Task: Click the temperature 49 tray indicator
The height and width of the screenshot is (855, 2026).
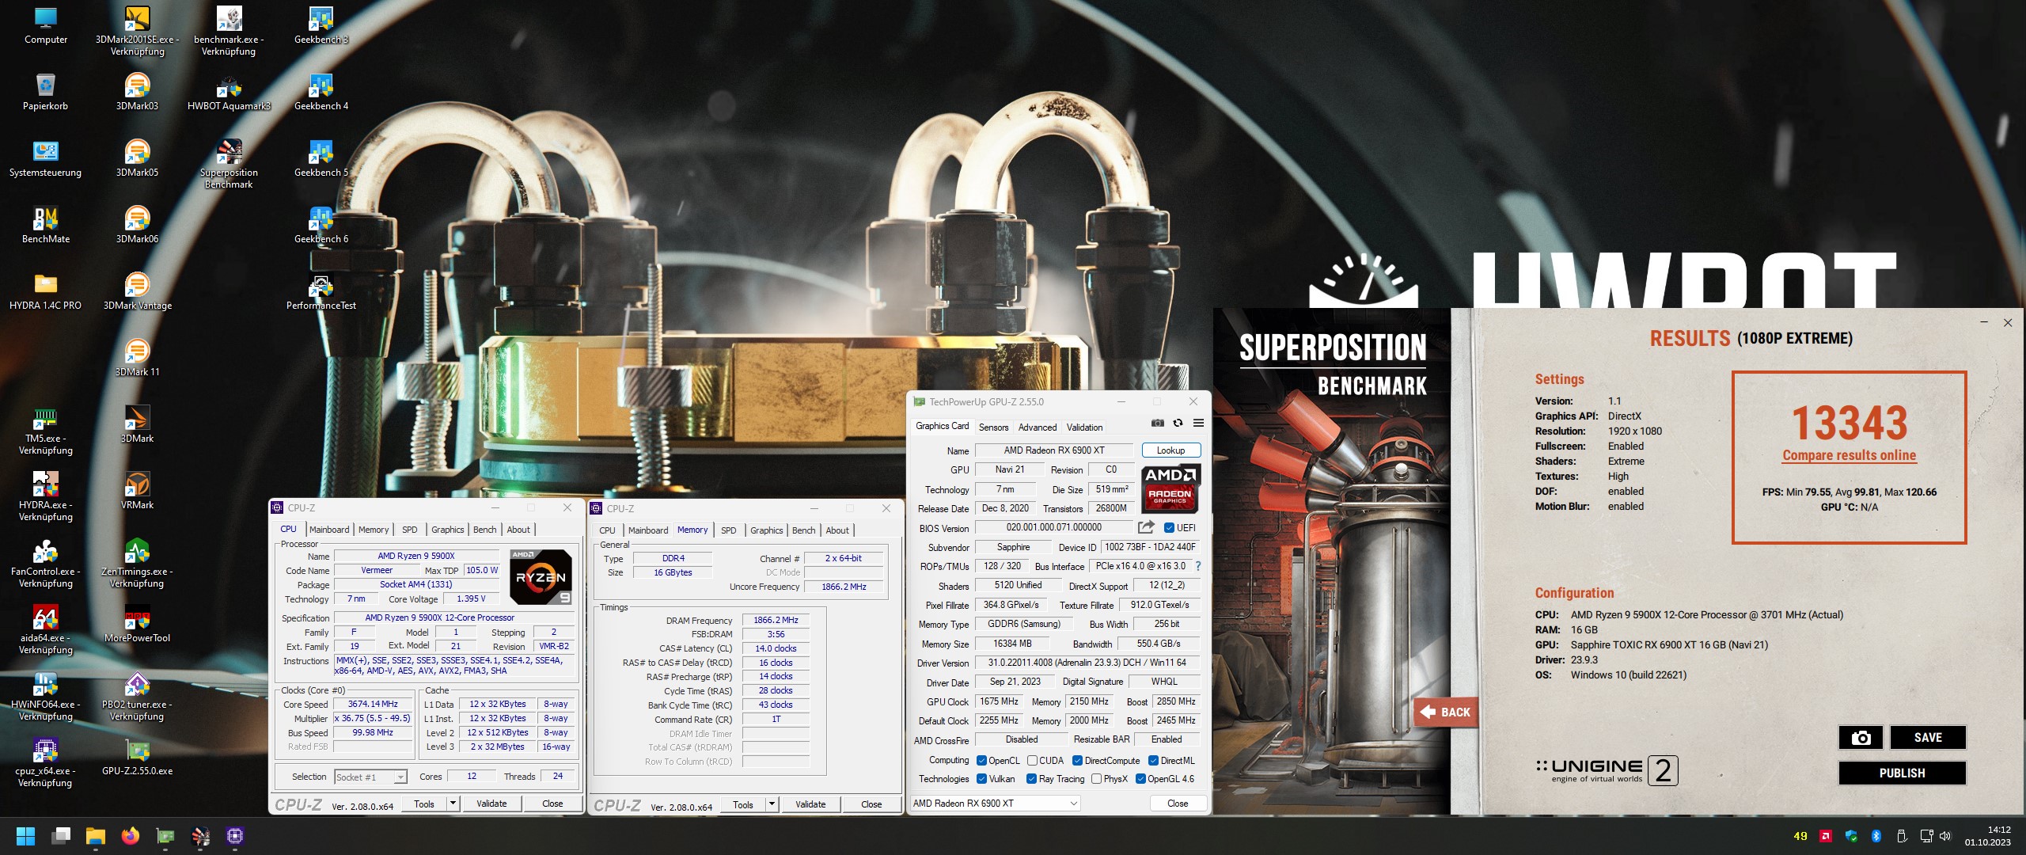Action: click(x=1800, y=836)
